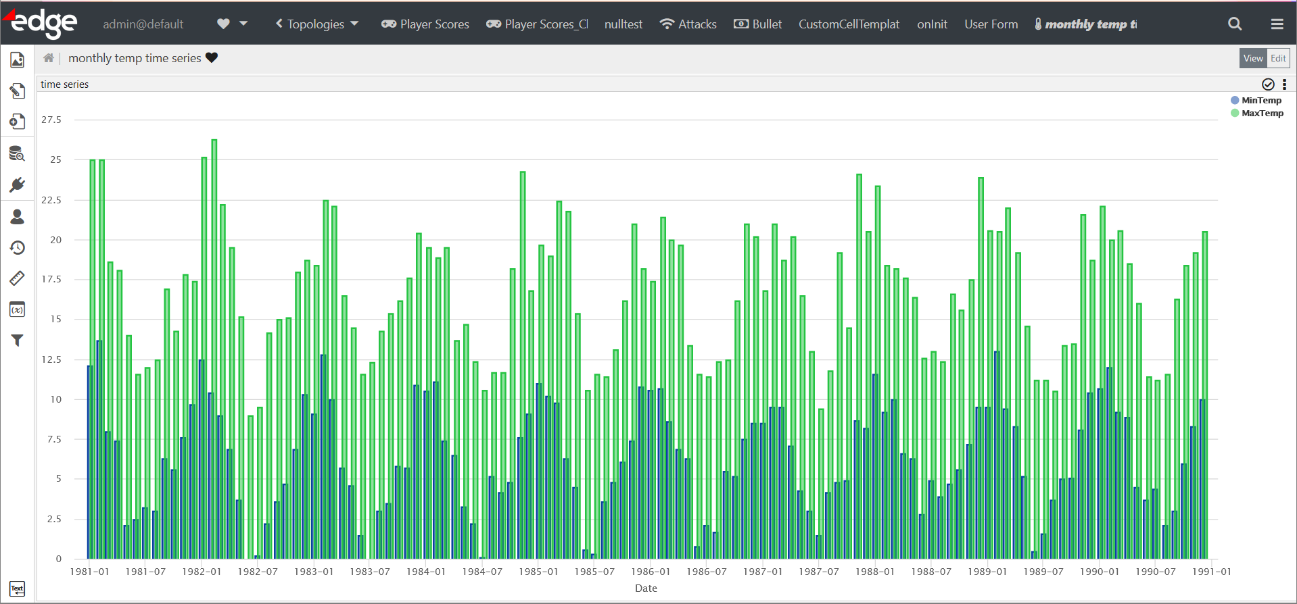Click the 'Date' x-axis title
The width and height of the screenshot is (1297, 604).
pos(646,588)
